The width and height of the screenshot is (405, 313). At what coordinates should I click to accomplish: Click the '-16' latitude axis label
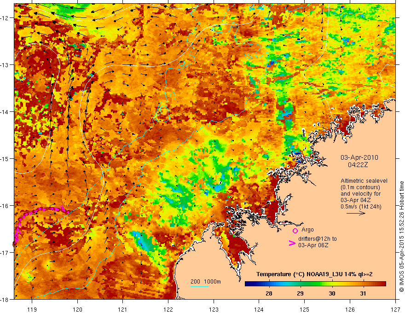pyautogui.click(x=5, y=206)
